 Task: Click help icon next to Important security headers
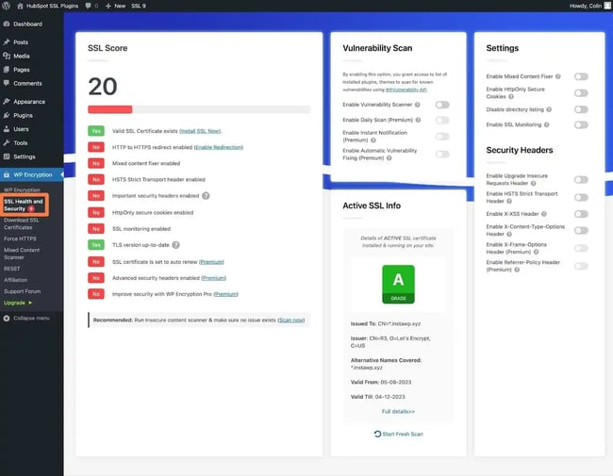[206, 195]
